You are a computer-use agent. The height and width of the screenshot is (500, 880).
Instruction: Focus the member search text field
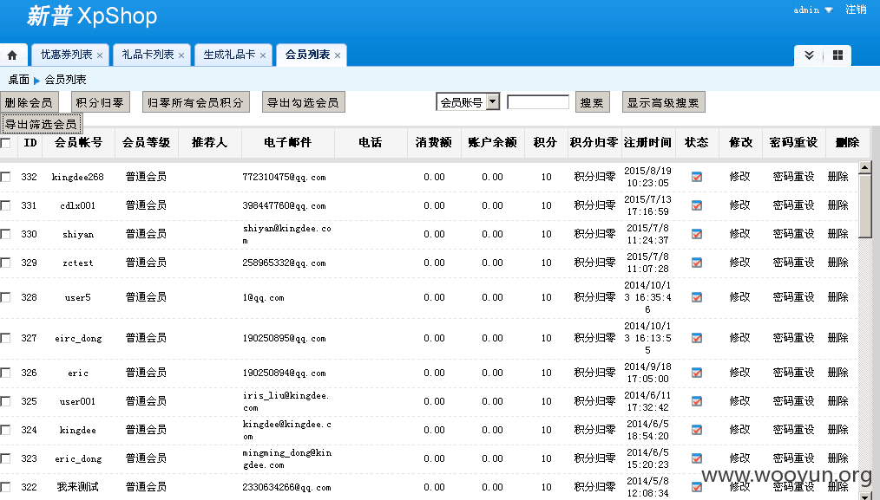click(x=538, y=102)
